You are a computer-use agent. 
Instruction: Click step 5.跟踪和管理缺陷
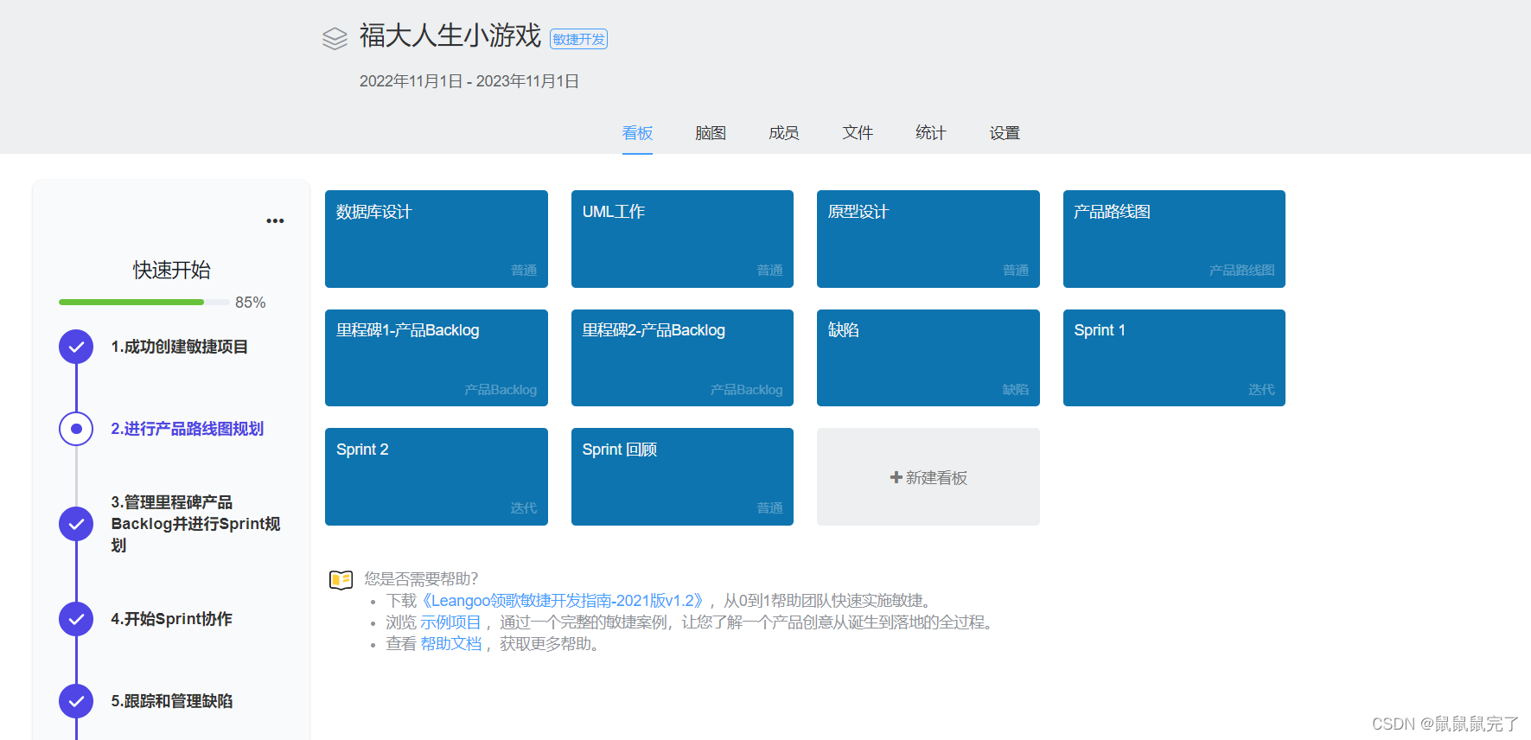pos(171,701)
